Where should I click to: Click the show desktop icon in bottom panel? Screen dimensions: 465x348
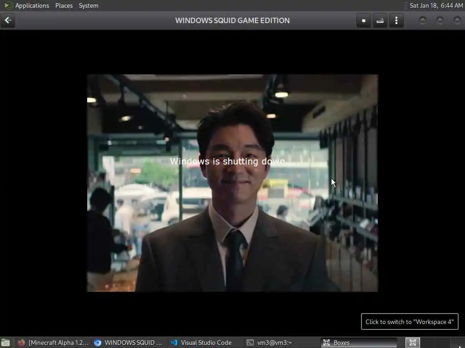coord(5,343)
